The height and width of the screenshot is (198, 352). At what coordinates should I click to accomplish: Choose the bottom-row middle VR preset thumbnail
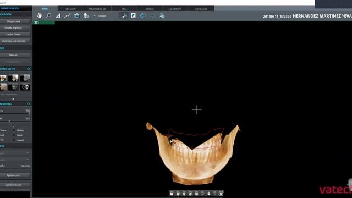click(13, 87)
